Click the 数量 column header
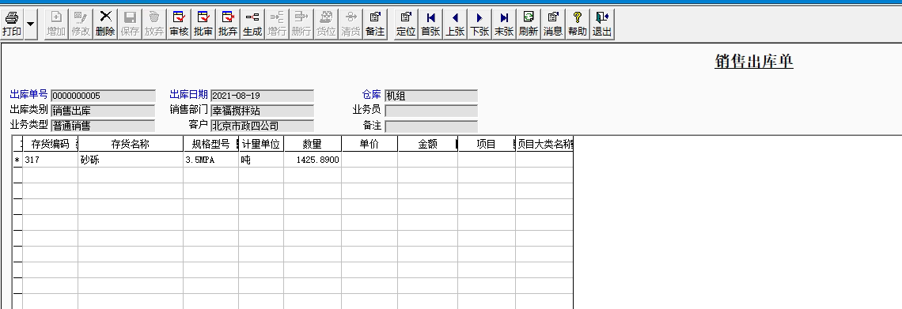The width and height of the screenshot is (902, 309). pyautogui.click(x=313, y=144)
